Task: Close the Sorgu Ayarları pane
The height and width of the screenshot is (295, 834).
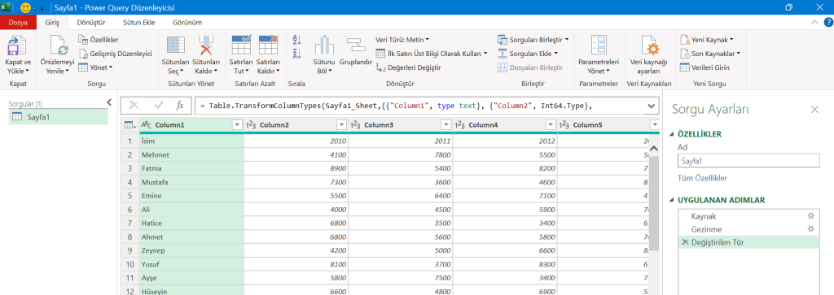Action: pyautogui.click(x=814, y=110)
